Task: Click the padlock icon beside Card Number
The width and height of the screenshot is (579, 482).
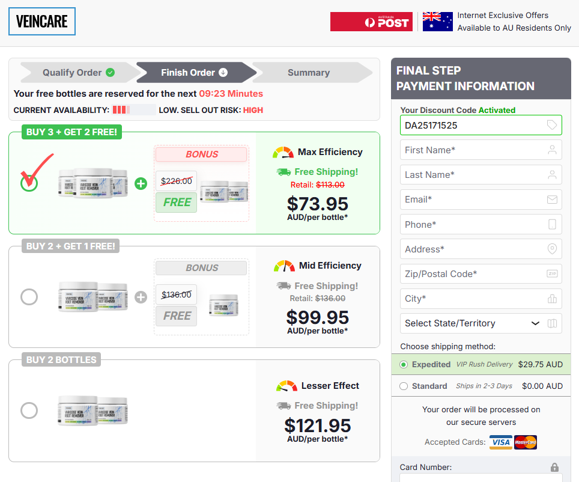Action: click(x=554, y=467)
